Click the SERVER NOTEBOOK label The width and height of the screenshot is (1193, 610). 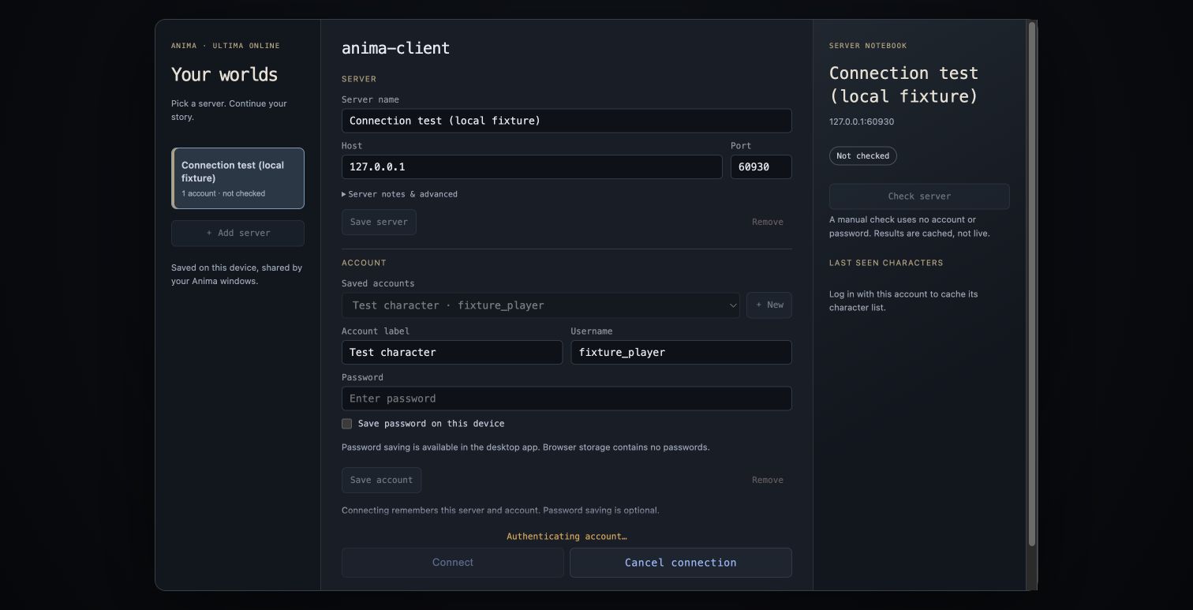click(x=868, y=46)
